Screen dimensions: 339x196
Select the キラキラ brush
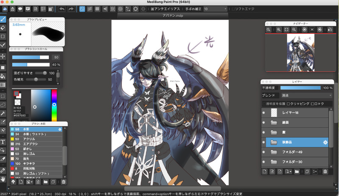coord(36,164)
